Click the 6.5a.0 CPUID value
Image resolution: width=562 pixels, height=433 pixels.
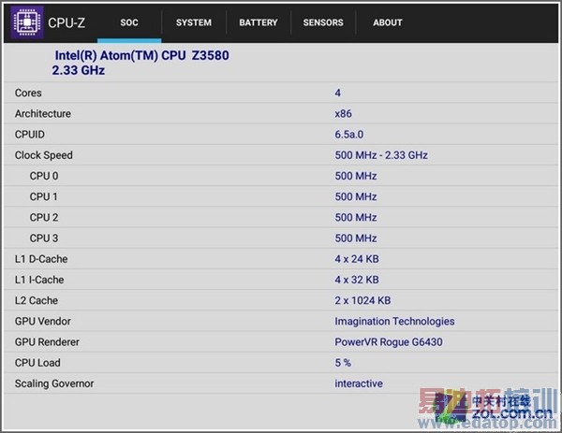[349, 135]
